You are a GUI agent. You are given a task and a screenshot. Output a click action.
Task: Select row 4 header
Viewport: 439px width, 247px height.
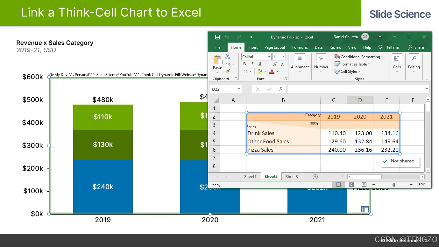point(214,133)
